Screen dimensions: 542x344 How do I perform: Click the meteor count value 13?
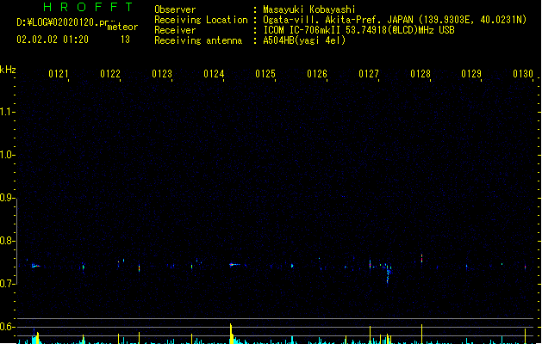pyautogui.click(x=125, y=40)
